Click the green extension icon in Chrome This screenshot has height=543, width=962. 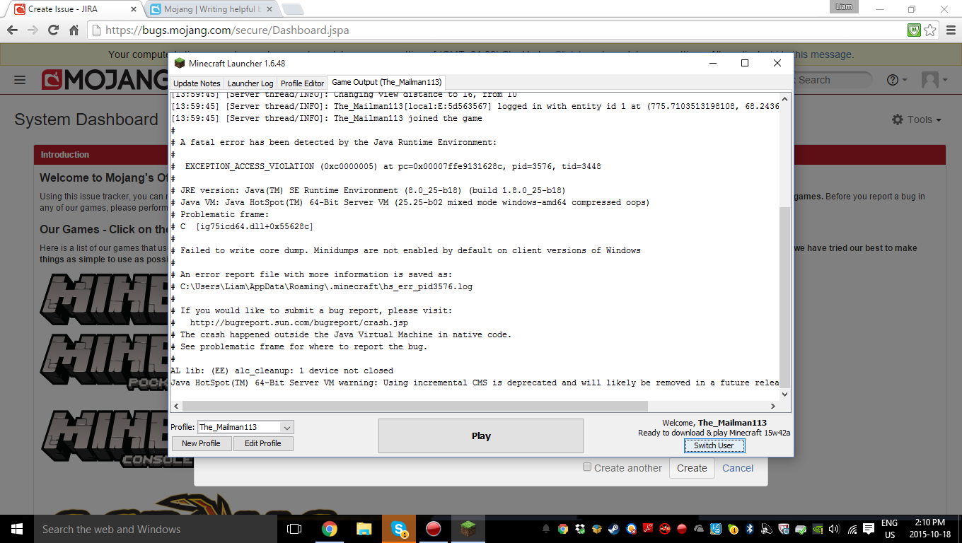914,30
